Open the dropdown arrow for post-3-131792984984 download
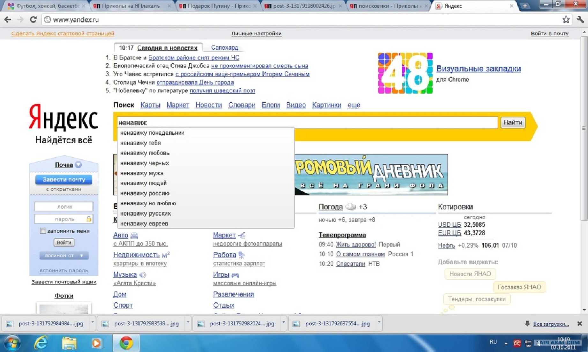The width and height of the screenshot is (588, 352). click(93, 322)
